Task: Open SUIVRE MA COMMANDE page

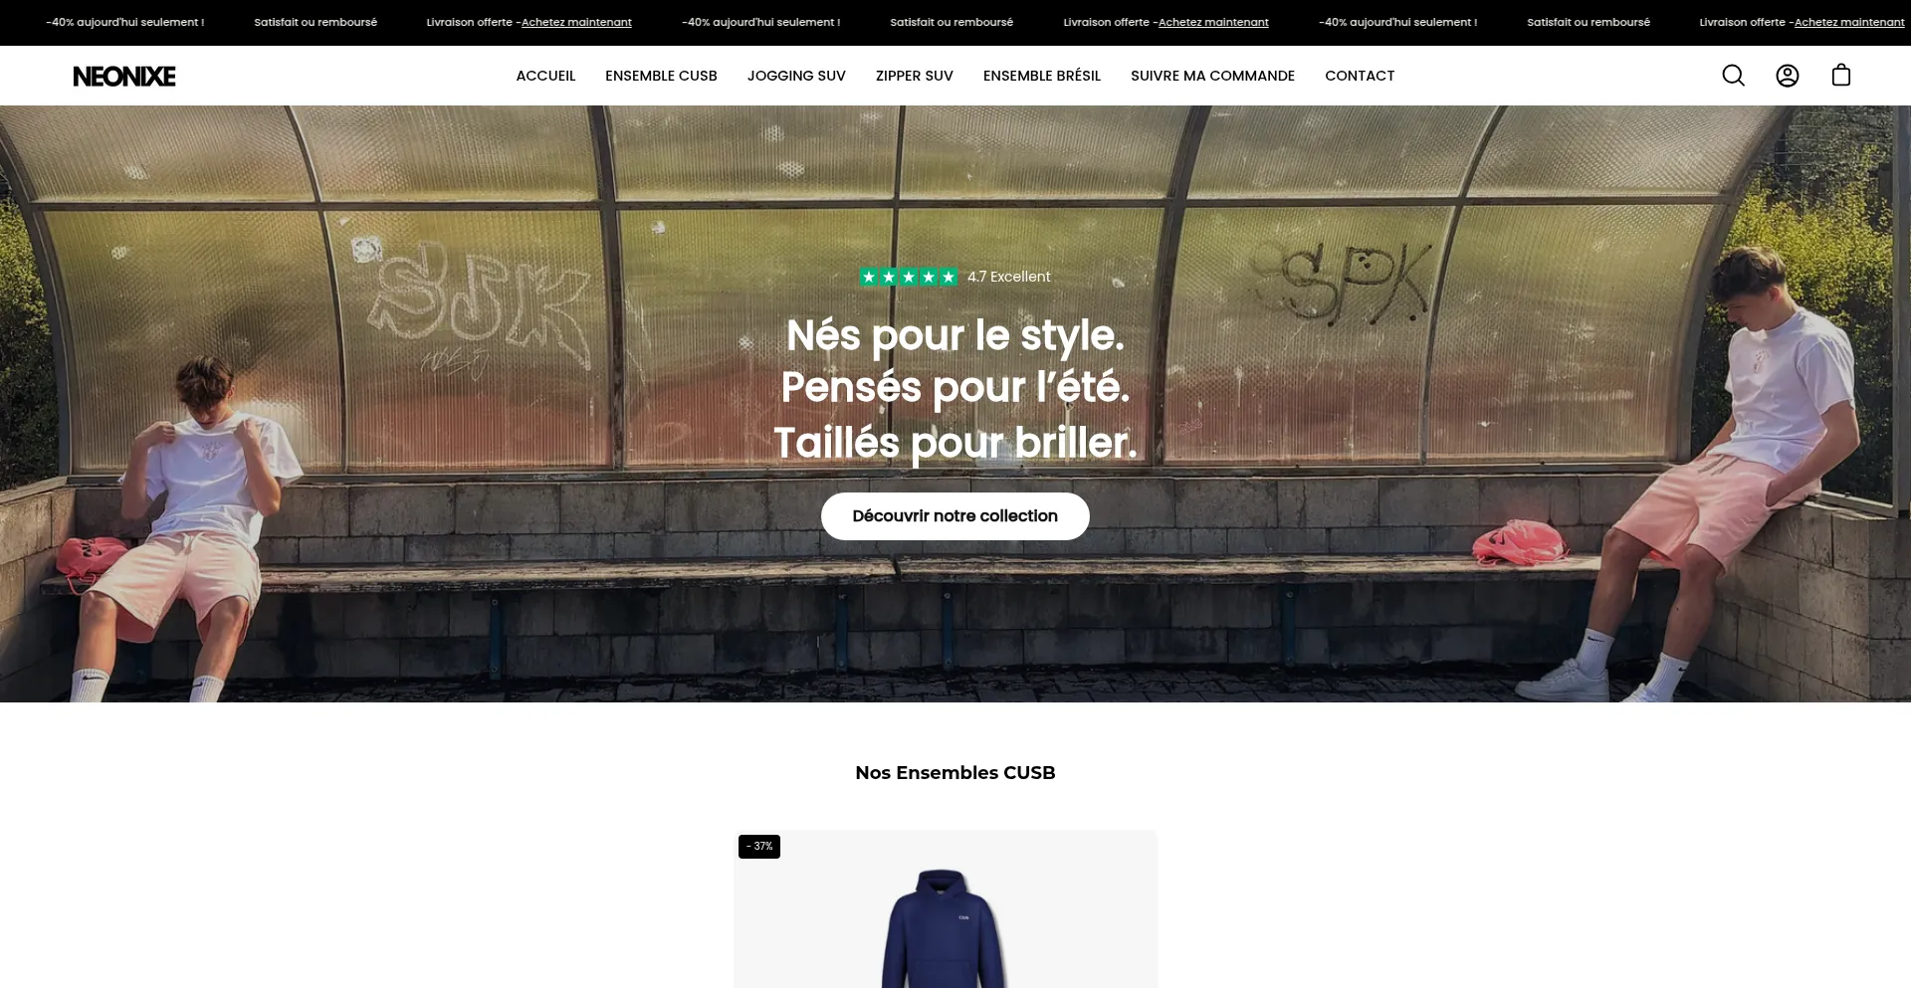Action: point(1212,76)
